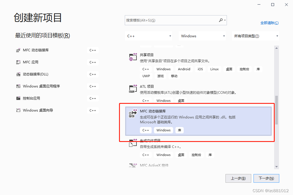Screen dimensions: 293x195
Task: Click the 动态链接库(DLL) icon in recent list
Action: [18, 74]
